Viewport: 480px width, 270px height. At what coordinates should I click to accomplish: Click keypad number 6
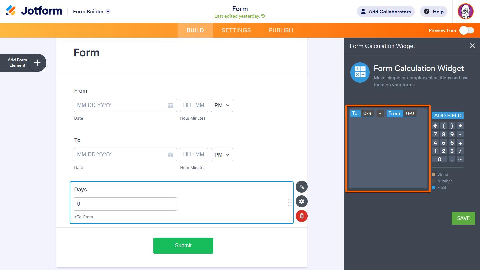coord(452,143)
